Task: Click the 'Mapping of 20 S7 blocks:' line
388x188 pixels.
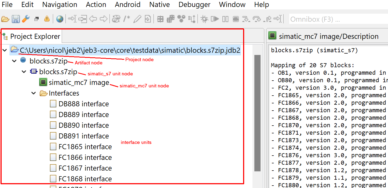Action: pyautogui.click(x=313, y=65)
